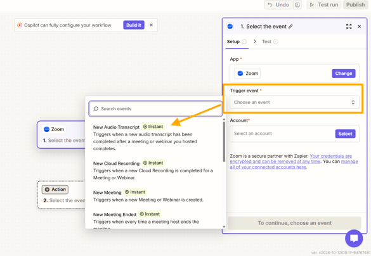Image resolution: width=371 pixels, height=256 pixels.
Task: Expand the panel to fullscreen
Action: [349, 27]
